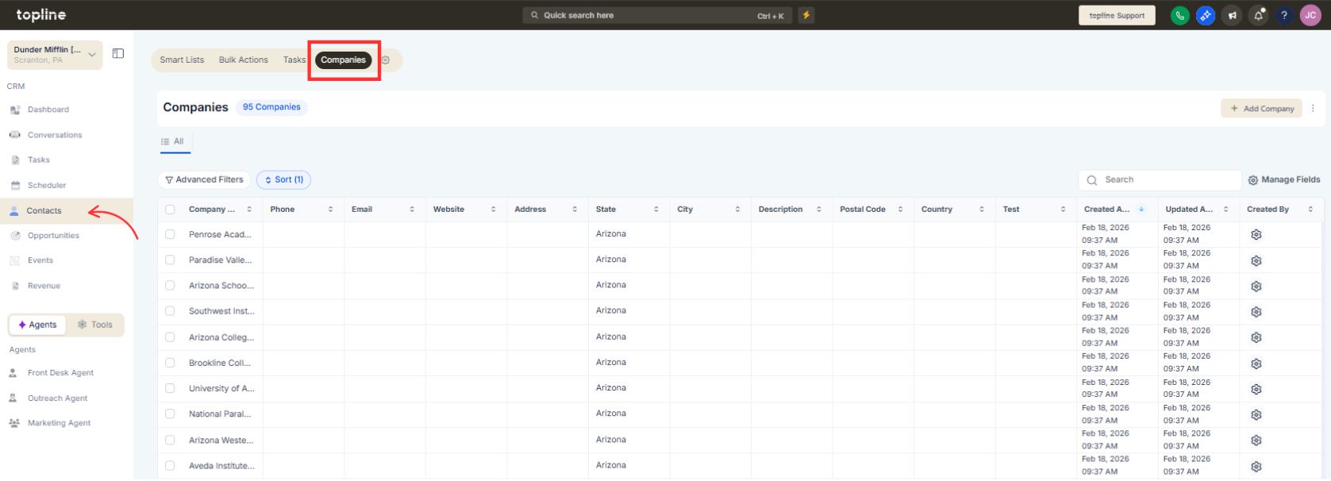Open Advanced Filters
Image resolution: width=1331 pixels, height=481 pixels.
pos(204,180)
